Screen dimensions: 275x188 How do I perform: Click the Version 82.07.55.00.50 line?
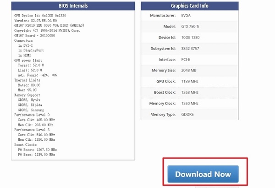tap(36, 21)
